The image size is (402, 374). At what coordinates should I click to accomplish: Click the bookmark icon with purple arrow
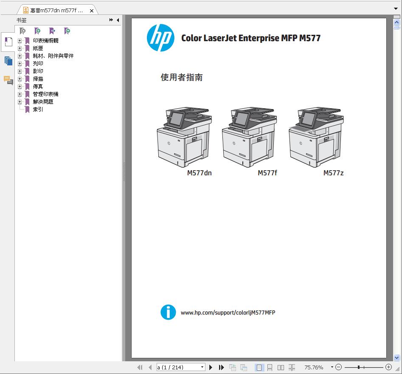point(52,31)
